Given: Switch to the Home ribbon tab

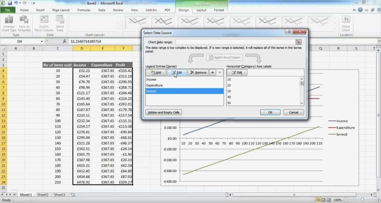Looking at the screenshot, I should tap(24, 10).
